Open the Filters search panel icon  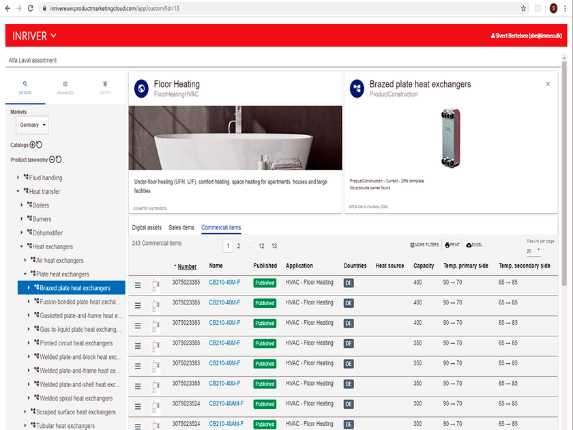[x=25, y=84]
